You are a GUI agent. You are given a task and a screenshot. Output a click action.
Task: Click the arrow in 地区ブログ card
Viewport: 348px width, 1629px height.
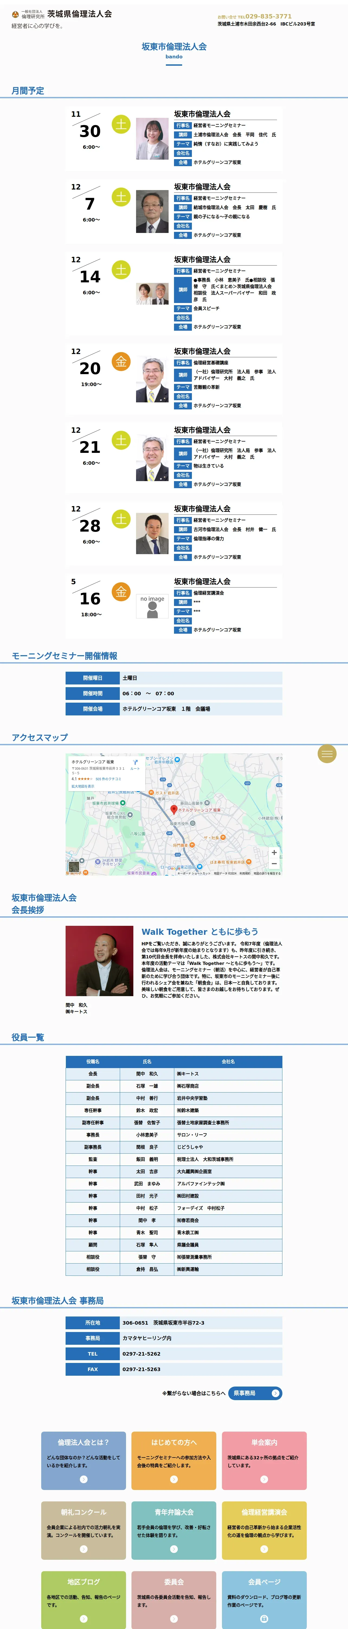coord(83,1619)
